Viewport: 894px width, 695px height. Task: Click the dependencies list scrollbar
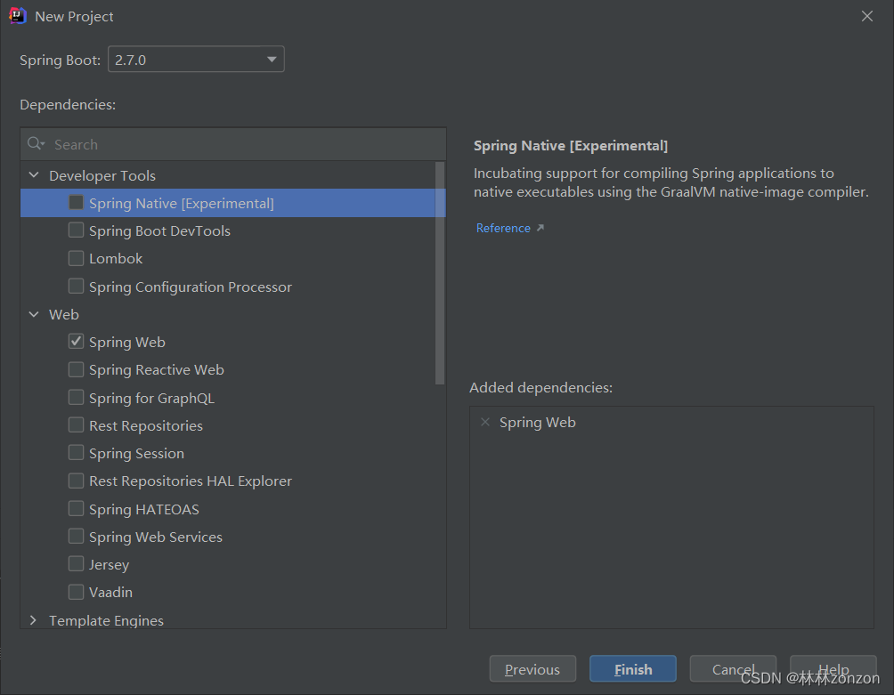(440, 273)
